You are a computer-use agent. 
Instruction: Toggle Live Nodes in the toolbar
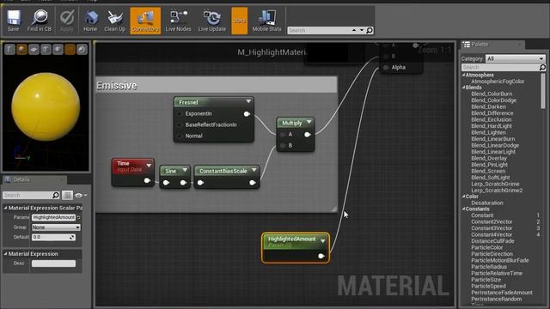pyautogui.click(x=178, y=21)
